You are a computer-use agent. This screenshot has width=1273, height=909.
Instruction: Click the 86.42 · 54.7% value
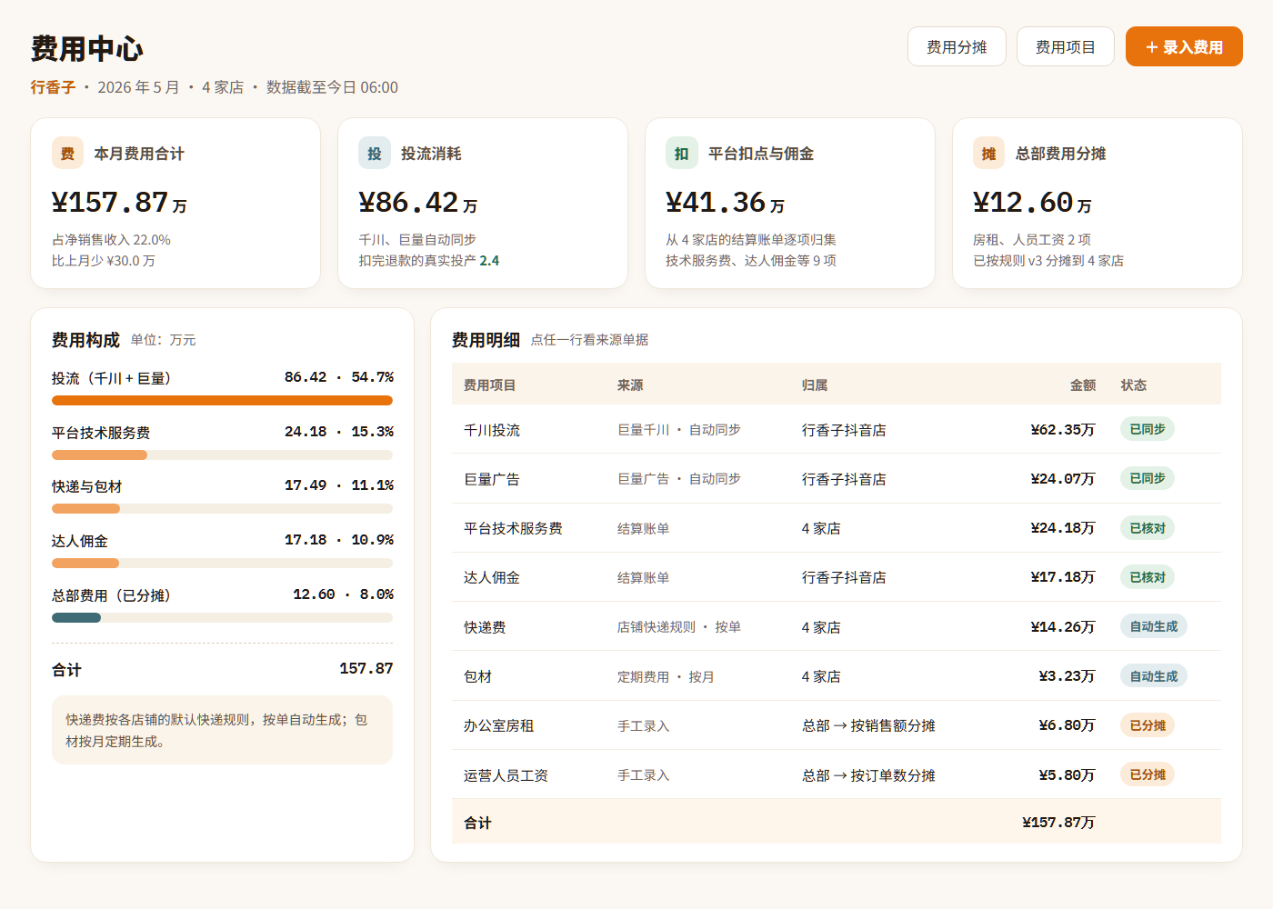point(339,377)
